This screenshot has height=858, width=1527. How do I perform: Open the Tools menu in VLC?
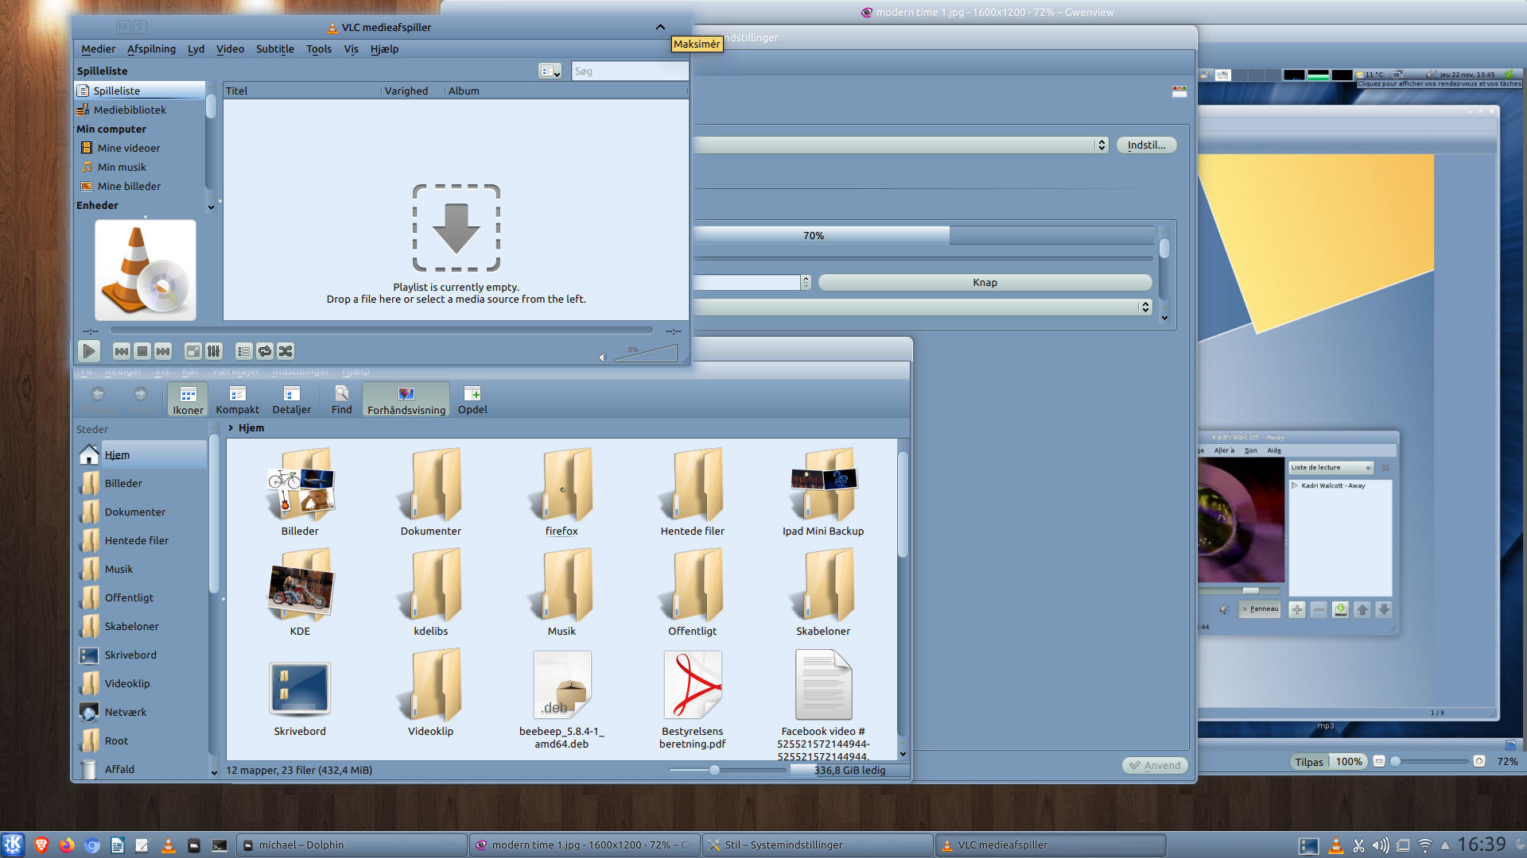point(318,48)
